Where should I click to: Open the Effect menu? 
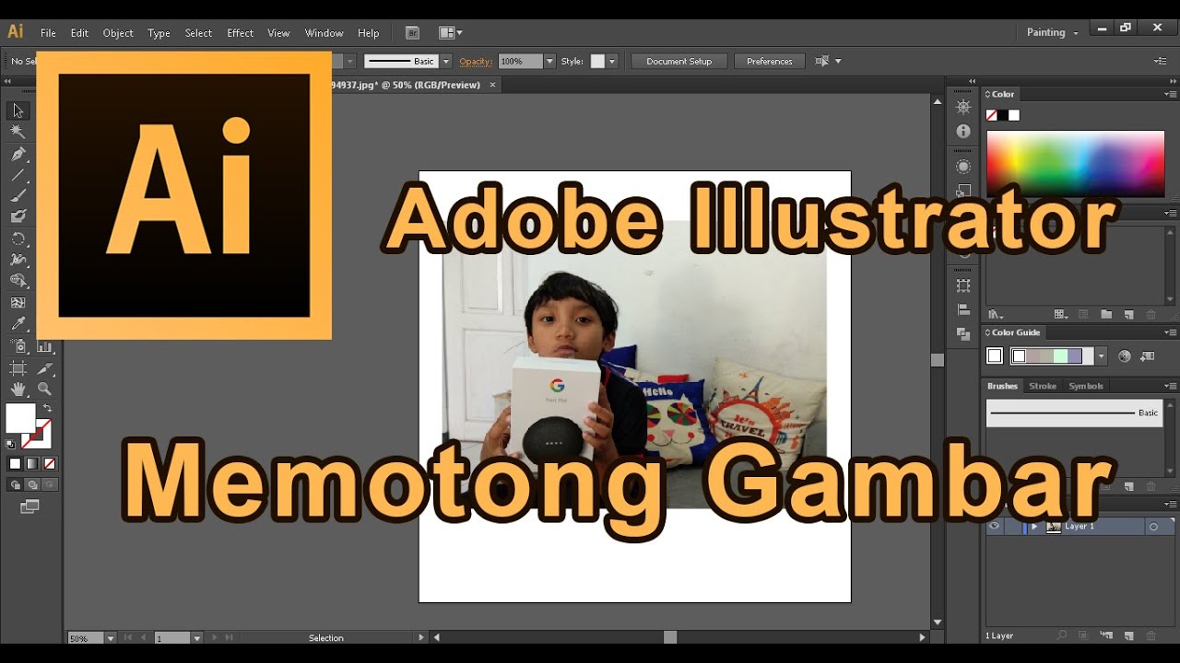(x=240, y=33)
